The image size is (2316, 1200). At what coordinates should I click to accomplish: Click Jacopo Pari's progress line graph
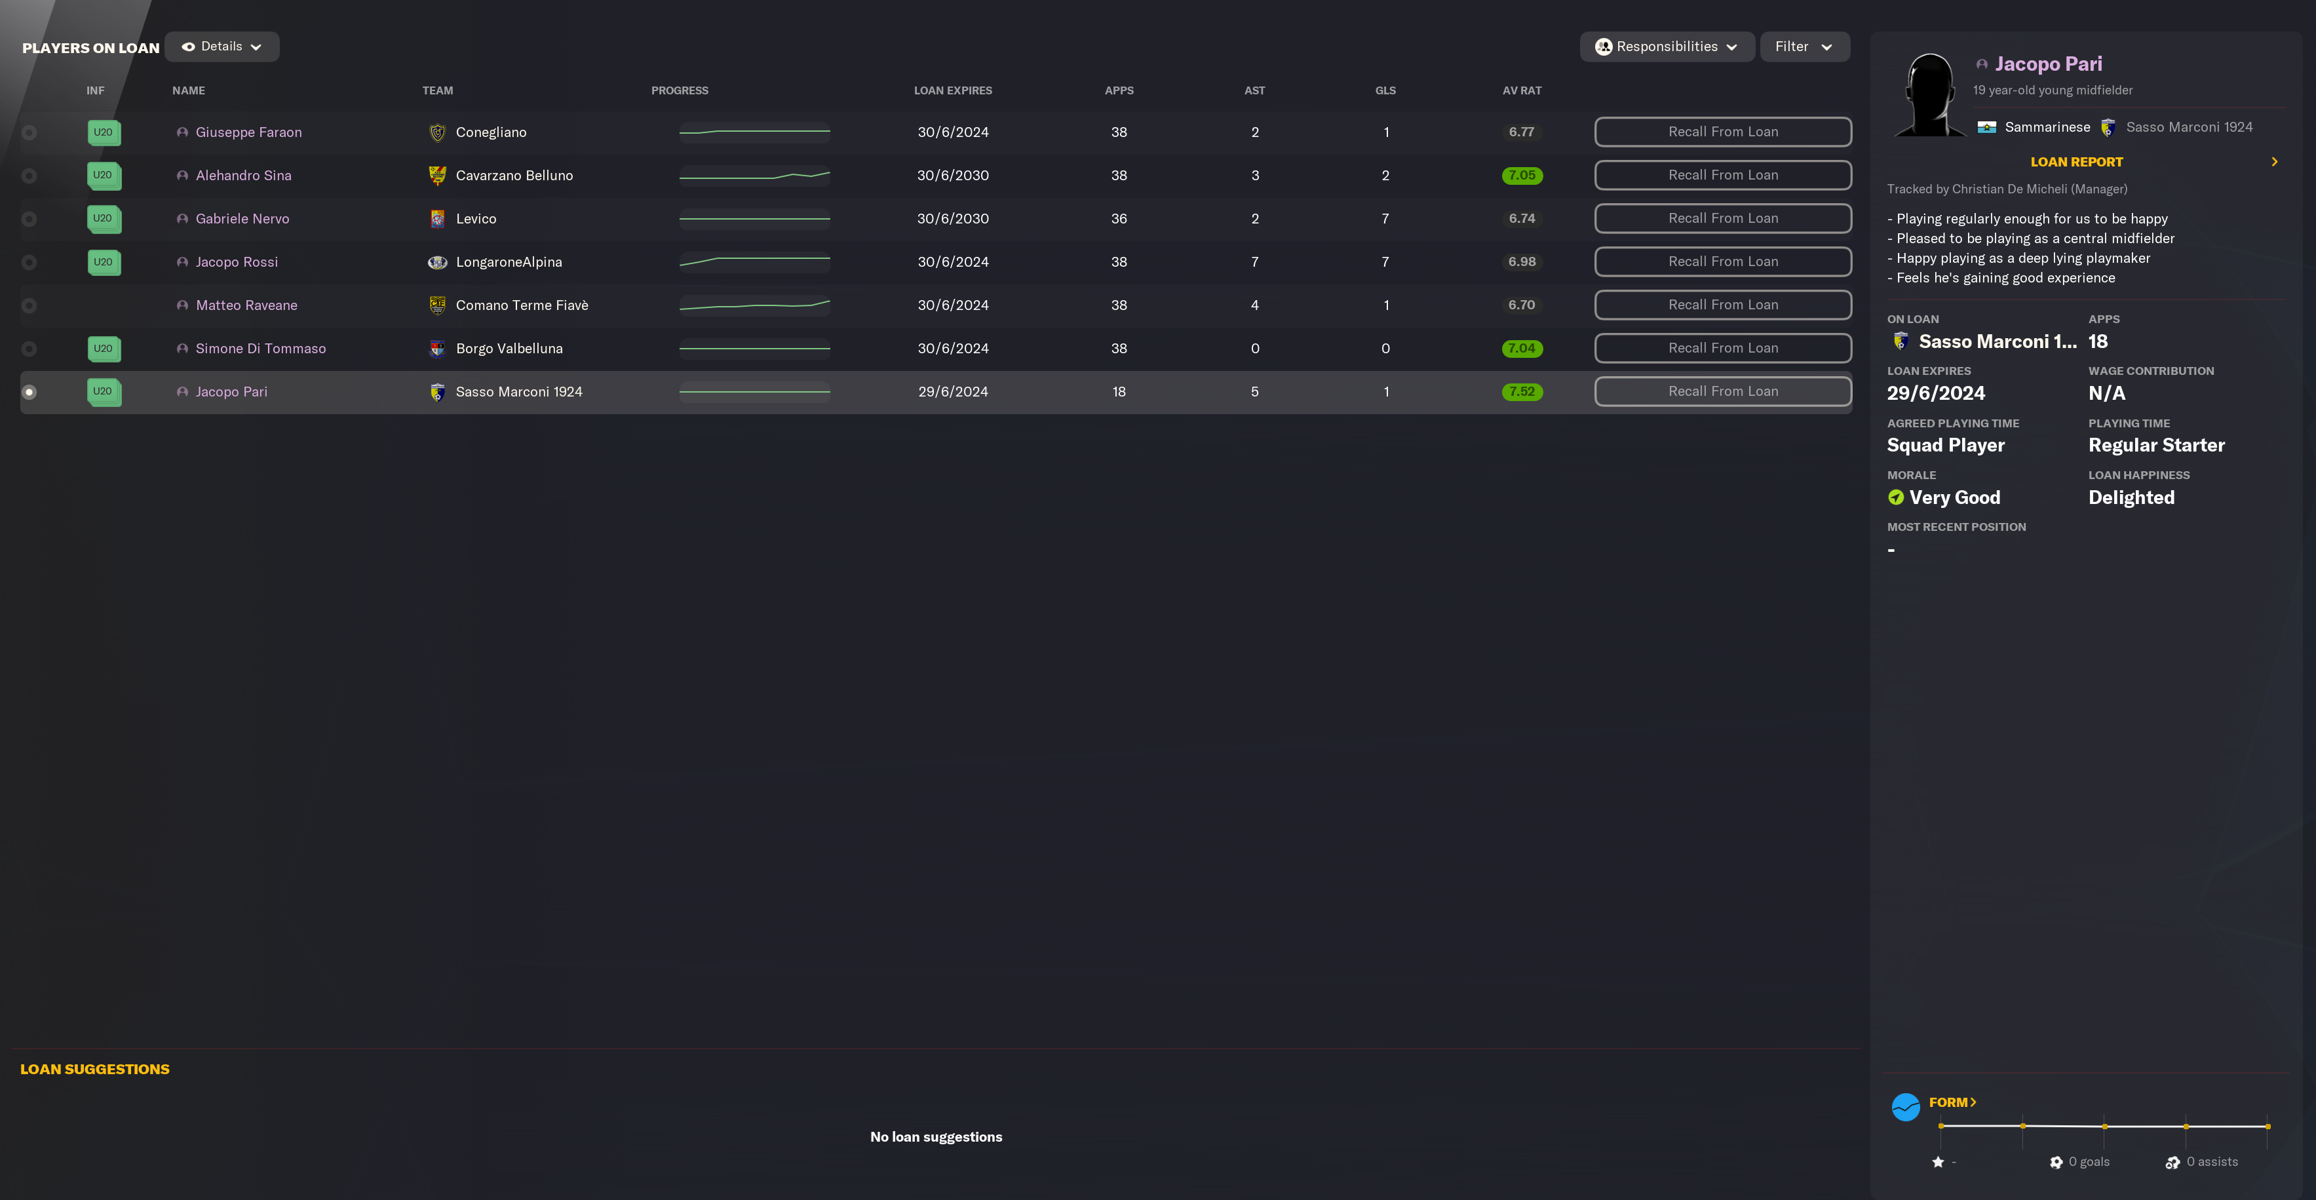pos(754,392)
